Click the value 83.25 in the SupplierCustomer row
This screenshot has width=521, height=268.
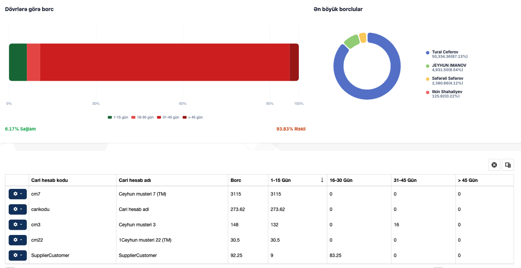(336, 255)
